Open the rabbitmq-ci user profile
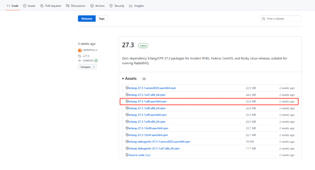The height and width of the screenshot is (170, 315). (x=90, y=50)
